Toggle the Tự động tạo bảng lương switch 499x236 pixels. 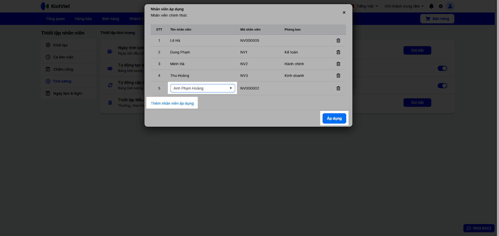[442, 68]
